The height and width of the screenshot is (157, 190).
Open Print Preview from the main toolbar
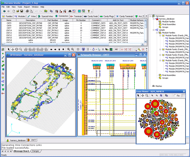coord(31,11)
